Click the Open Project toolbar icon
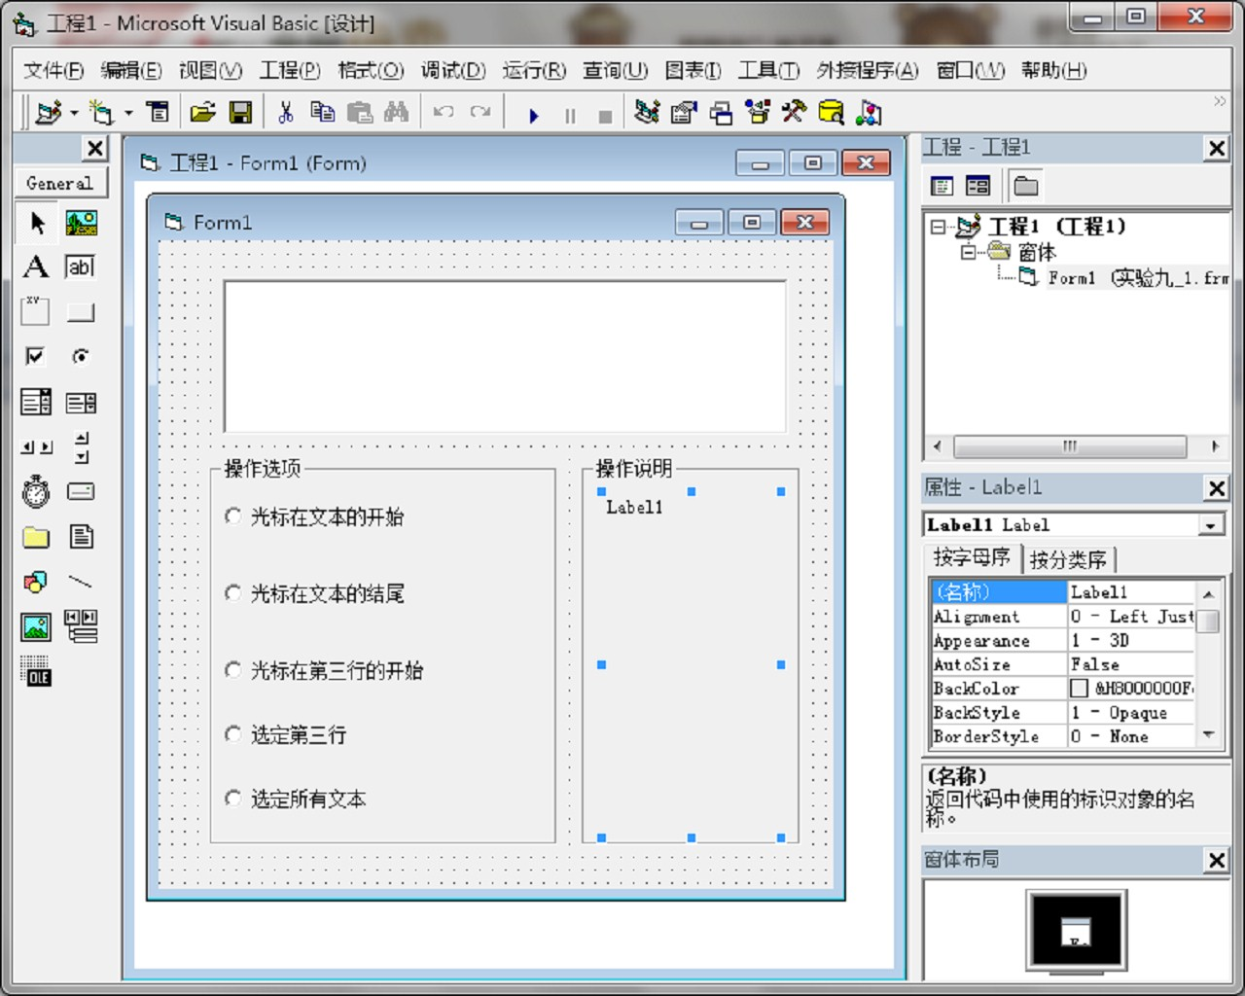This screenshot has width=1245, height=996. coord(202,113)
